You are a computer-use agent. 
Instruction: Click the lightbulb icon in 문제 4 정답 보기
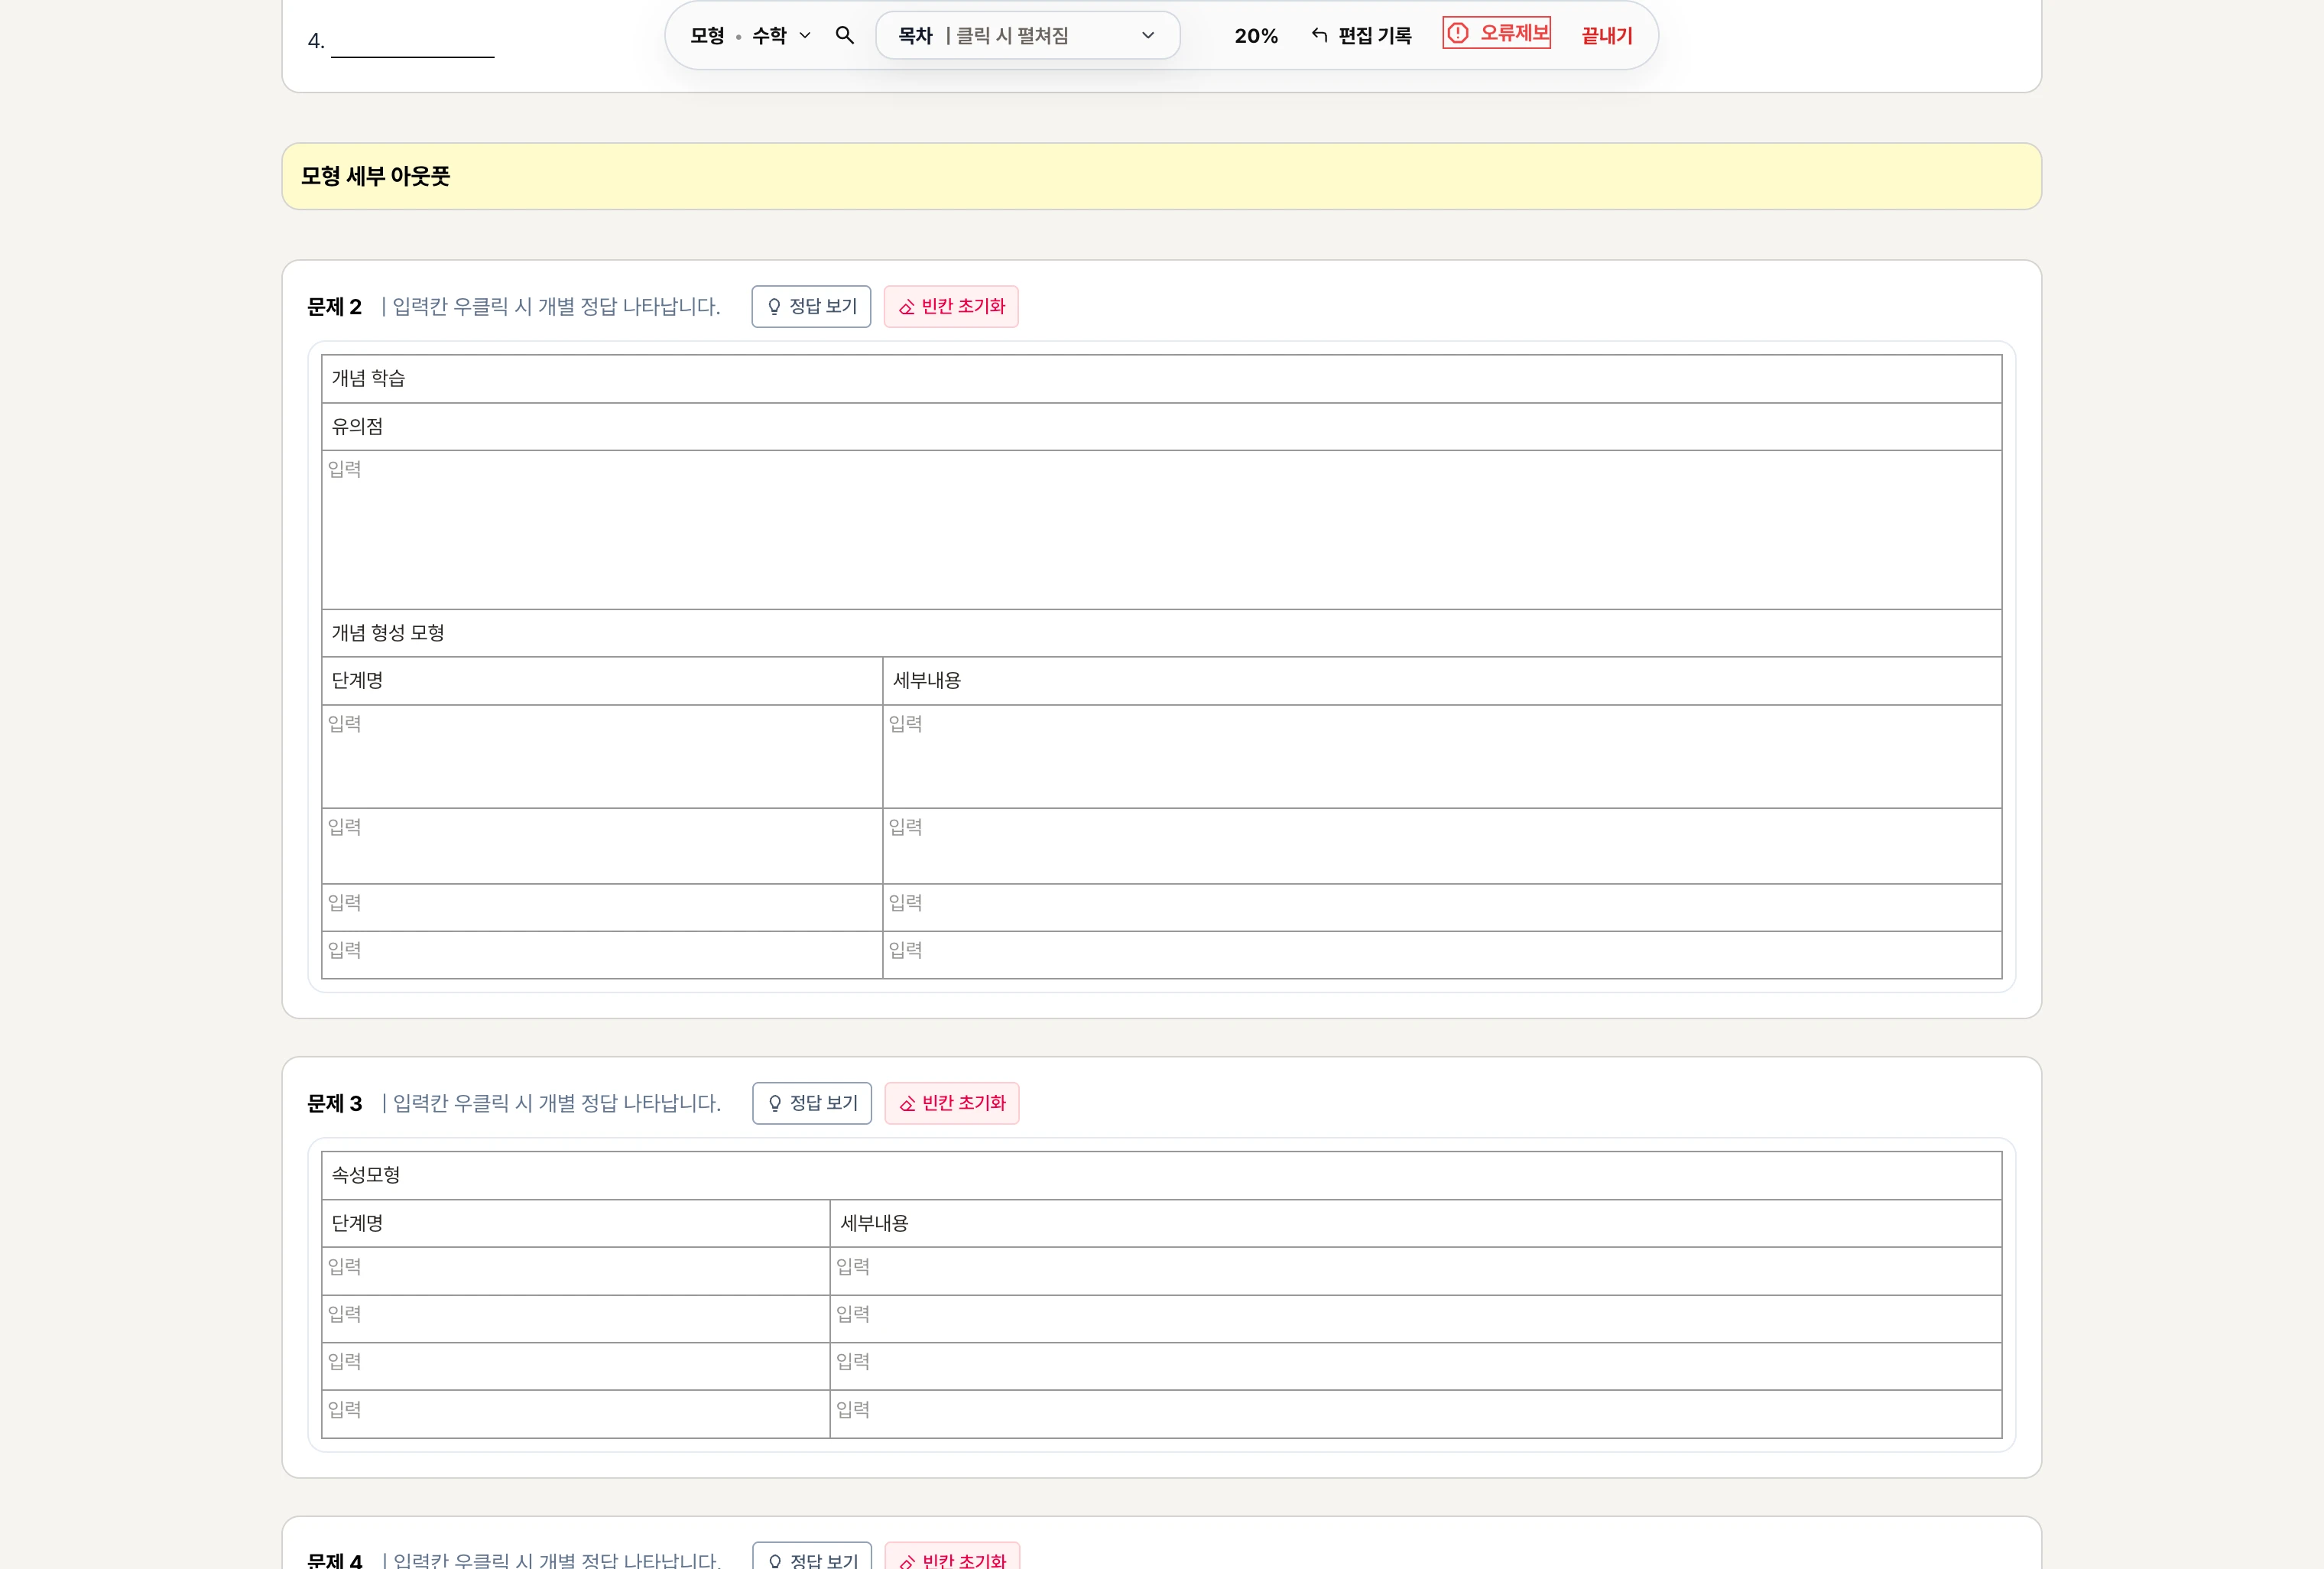click(x=775, y=1560)
